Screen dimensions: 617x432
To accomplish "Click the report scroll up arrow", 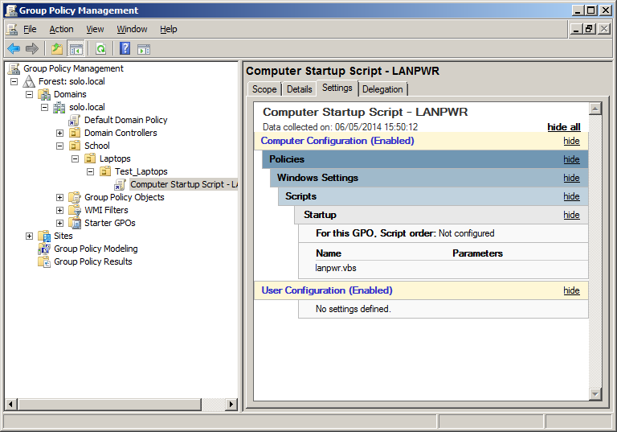I will click(595, 109).
